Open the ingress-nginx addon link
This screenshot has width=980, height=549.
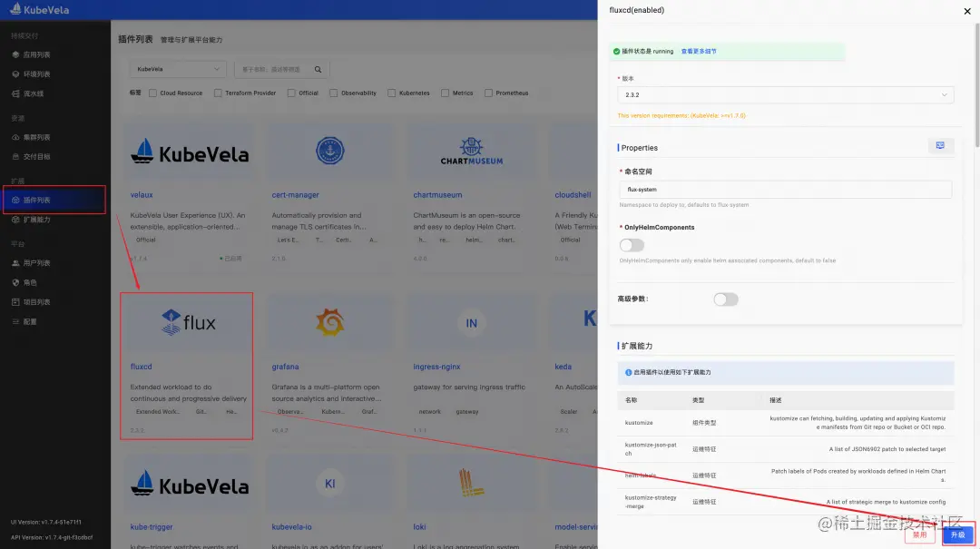click(x=436, y=367)
